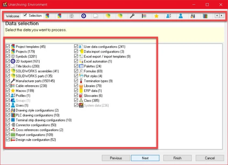Click the Cable references tab icon
The width and height of the screenshot is (228, 165).
coord(144,16)
